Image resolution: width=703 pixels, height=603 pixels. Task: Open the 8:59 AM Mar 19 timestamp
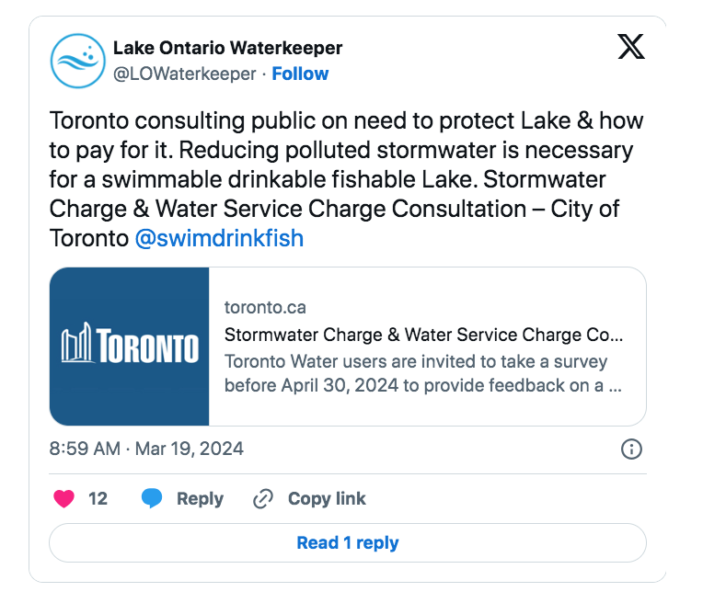[x=146, y=449]
